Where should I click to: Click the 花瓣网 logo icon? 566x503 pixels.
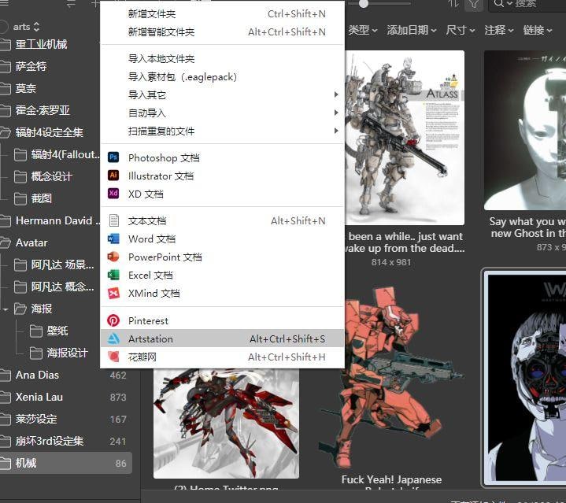(x=113, y=357)
